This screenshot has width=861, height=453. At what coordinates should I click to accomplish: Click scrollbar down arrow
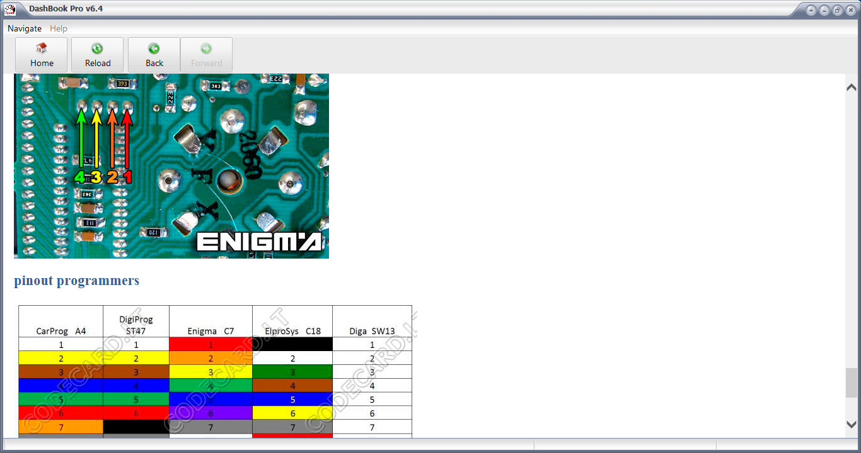852,424
